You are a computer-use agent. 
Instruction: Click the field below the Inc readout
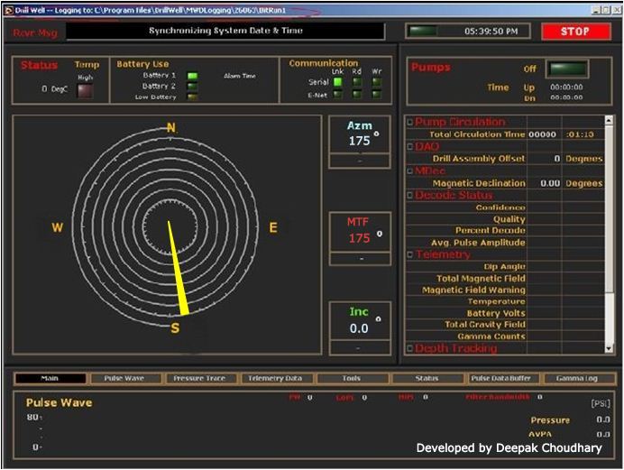point(360,348)
